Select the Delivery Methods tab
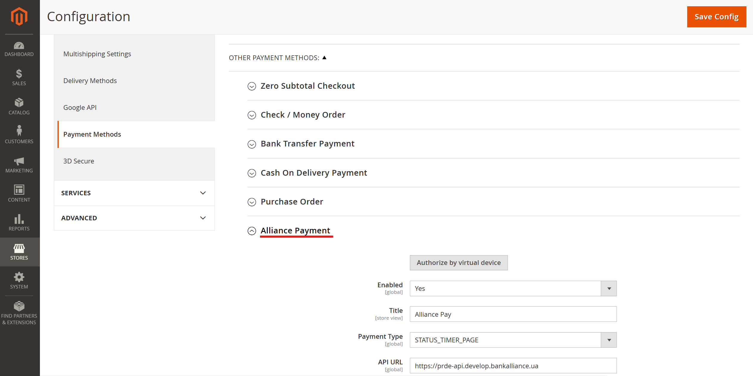753x376 pixels. (90, 81)
